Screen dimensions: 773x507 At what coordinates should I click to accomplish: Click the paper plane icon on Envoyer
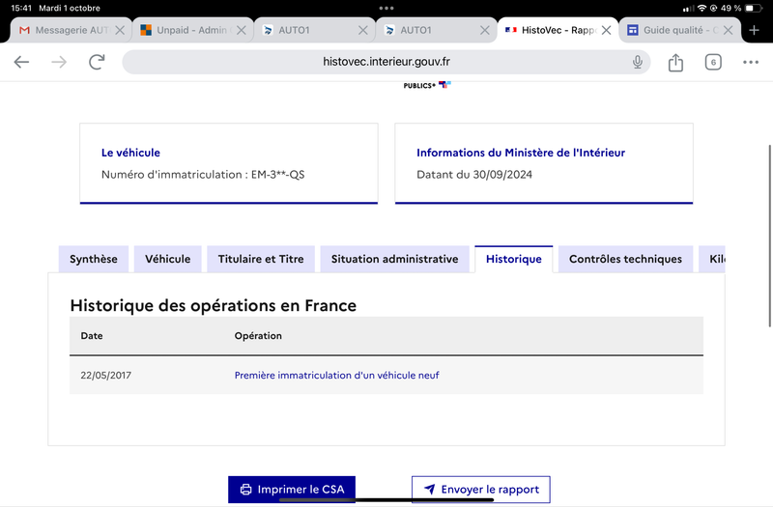[x=429, y=490]
